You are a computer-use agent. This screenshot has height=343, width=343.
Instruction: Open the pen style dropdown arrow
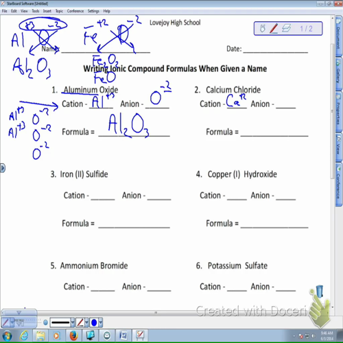click(x=86, y=322)
